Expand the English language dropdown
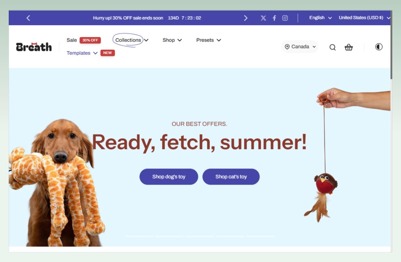 point(320,18)
